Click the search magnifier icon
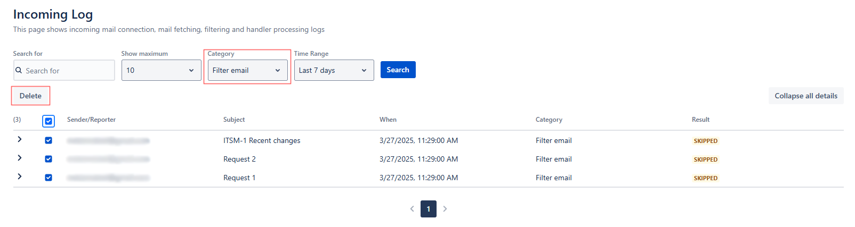Viewport: 855px width, 227px height. 19,70
